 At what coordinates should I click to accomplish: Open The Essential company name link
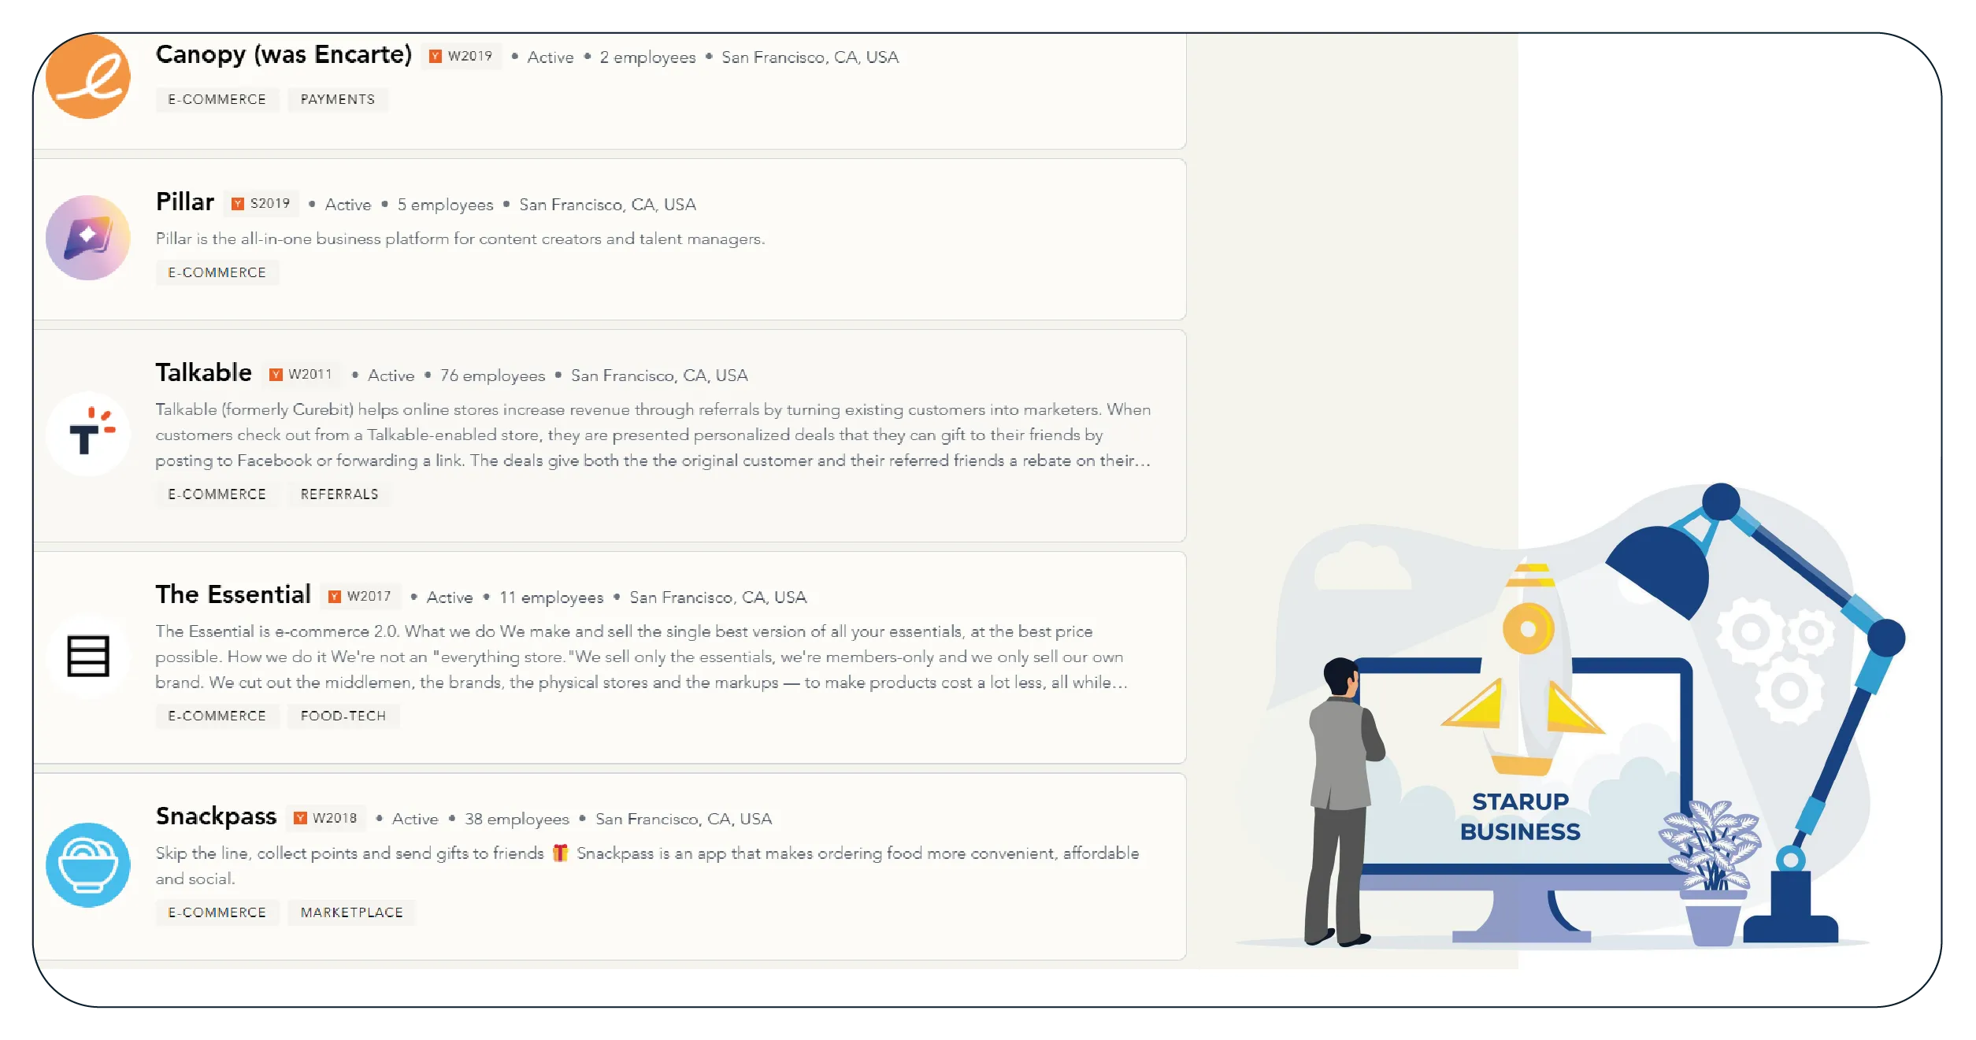(x=233, y=594)
